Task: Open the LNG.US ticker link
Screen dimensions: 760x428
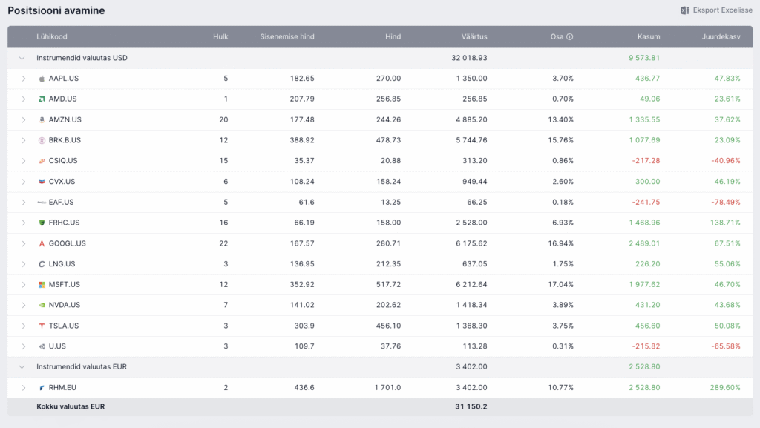Action: point(62,264)
